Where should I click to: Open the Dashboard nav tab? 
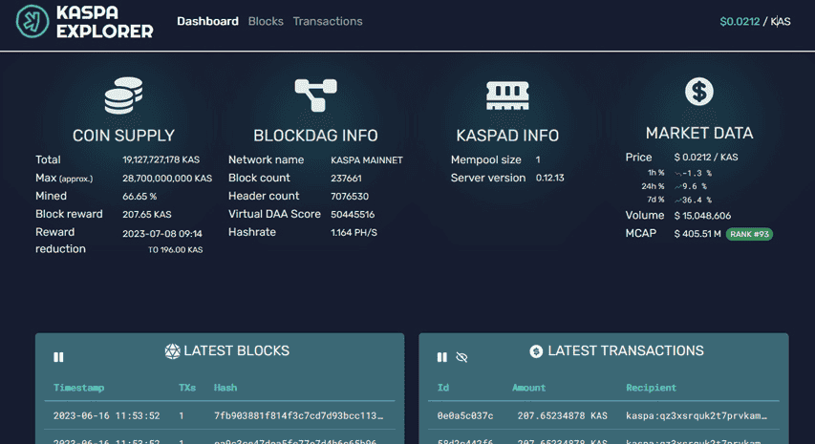tap(207, 21)
